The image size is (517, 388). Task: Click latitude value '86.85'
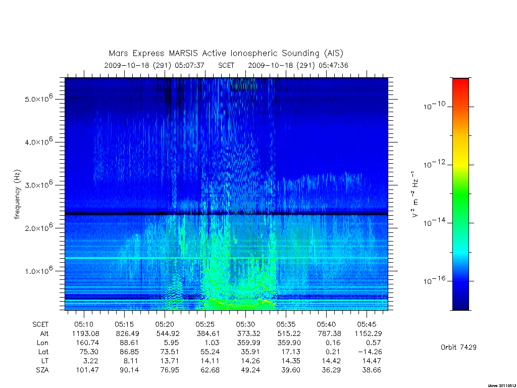pos(129,352)
